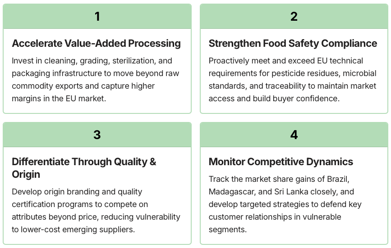The image size is (391, 248).
Task: Click the number 1 card header
Action: click(97, 16)
